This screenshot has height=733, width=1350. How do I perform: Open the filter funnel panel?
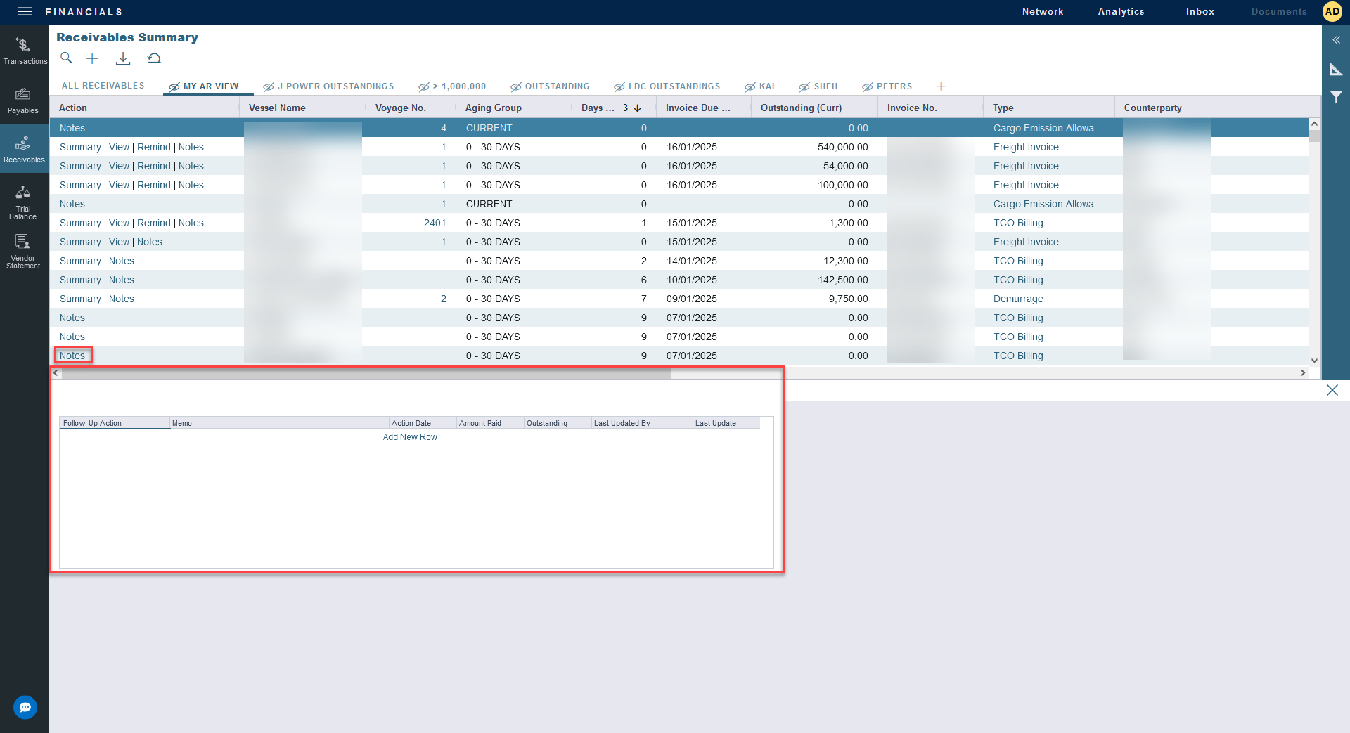1336,97
